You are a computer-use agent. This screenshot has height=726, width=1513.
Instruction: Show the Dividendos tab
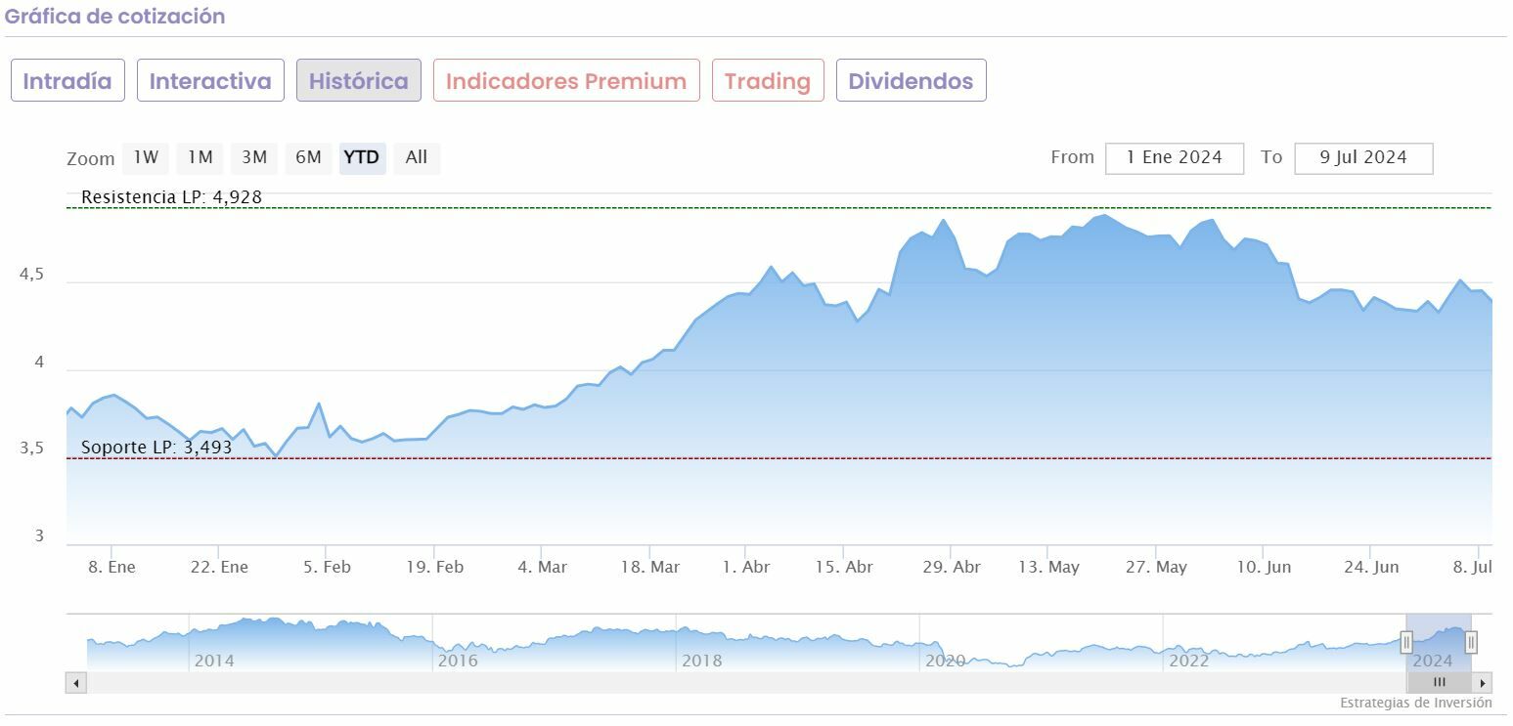[911, 80]
